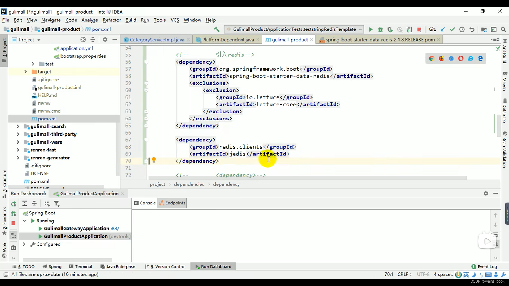Select GulimallProductApplicationTests run configuration dropdown
The height and width of the screenshot is (286, 509).
(x=293, y=29)
